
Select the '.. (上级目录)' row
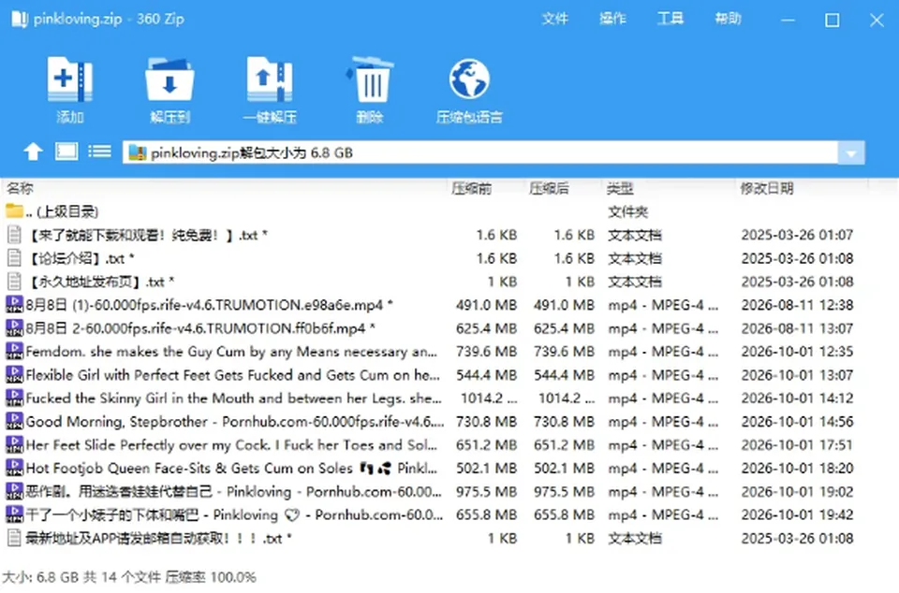tap(449, 211)
